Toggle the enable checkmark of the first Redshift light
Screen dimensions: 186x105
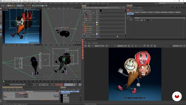coord(99,26)
